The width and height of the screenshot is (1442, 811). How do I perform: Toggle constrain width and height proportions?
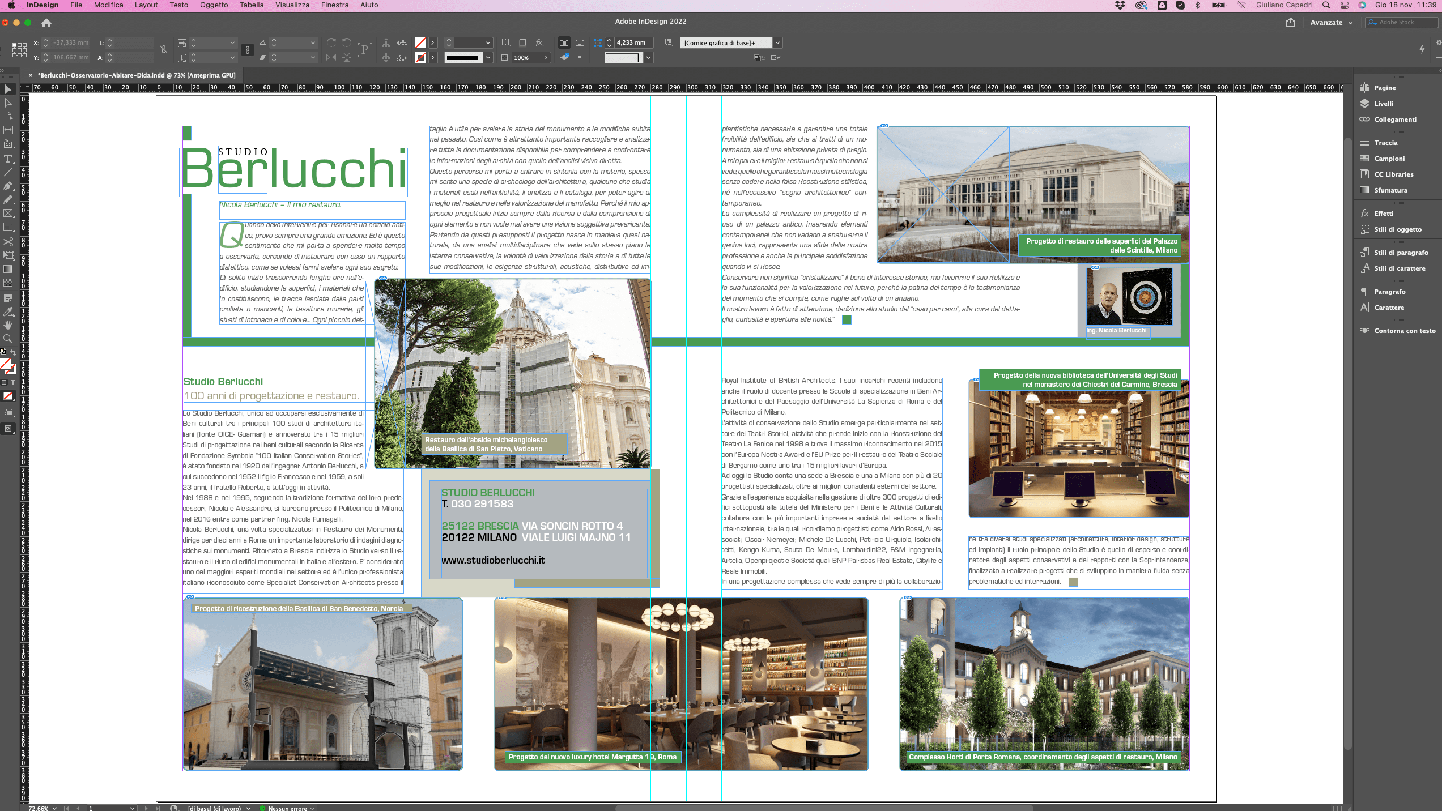click(x=164, y=50)
